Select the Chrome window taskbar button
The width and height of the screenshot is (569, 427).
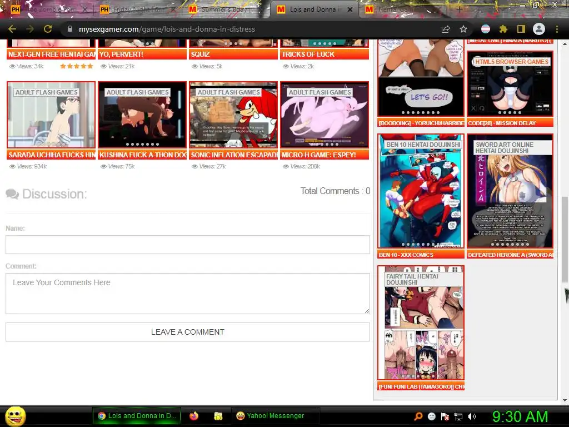pos(137,416)
